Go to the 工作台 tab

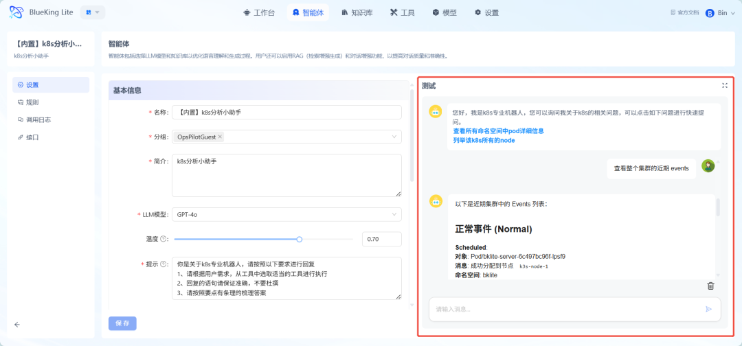(x=259, y=12)
